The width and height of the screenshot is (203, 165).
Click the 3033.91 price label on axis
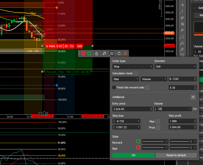[x=169, y=33]
